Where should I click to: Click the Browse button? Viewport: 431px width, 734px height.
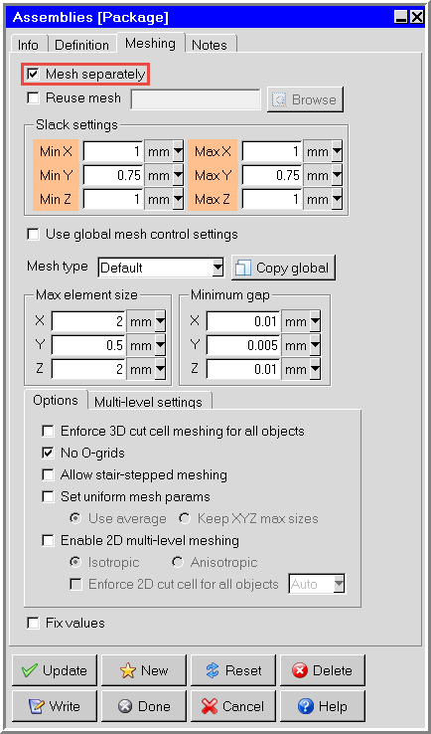tap(305, 99)
